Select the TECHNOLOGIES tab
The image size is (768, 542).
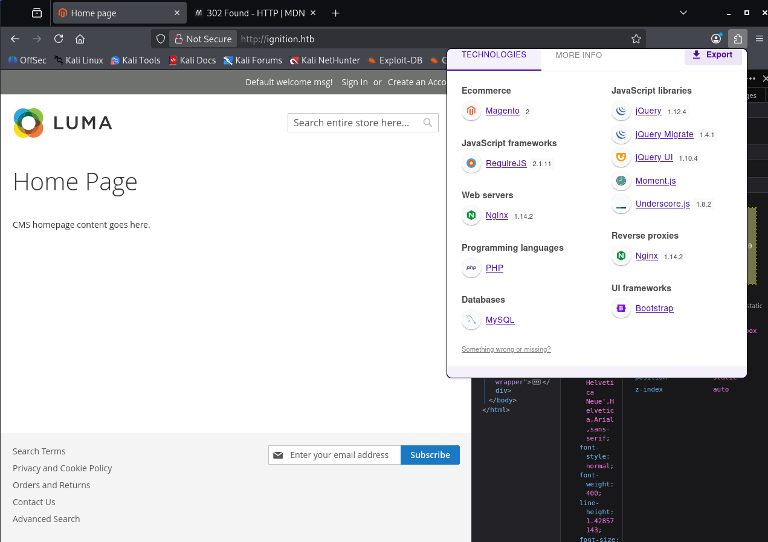tap(494, 55)
